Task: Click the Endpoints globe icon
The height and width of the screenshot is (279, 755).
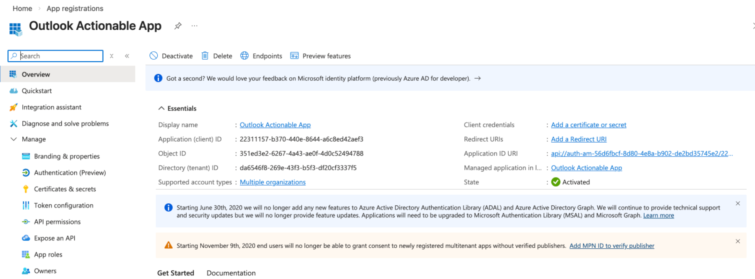Action: point(245,56)
